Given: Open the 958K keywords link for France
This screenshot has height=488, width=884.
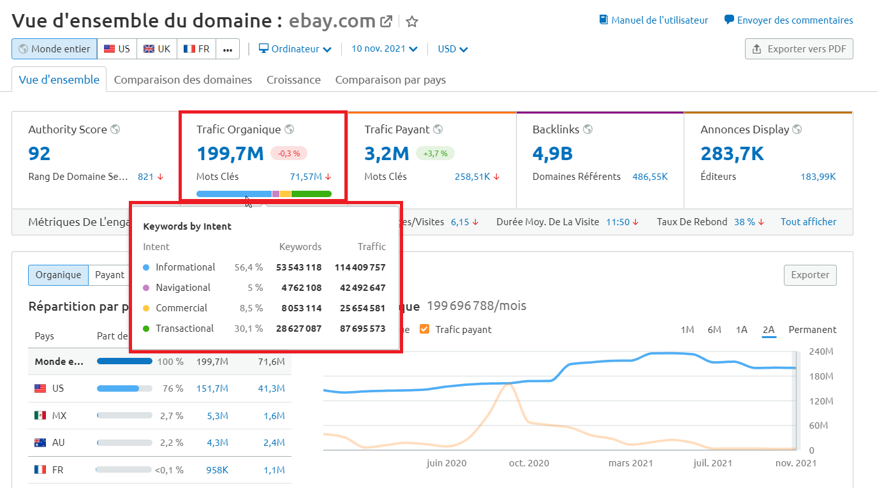Looking at the screenshot, I should (x=217, y=470).
